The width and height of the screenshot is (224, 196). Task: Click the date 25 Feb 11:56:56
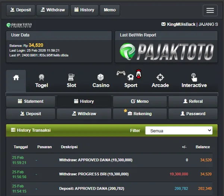point(19,174)
